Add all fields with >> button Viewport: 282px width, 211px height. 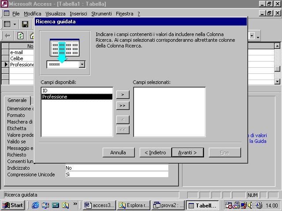[x=122, y=105]
